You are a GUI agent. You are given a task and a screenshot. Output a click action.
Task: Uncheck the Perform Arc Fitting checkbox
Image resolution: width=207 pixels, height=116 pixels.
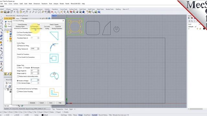click(x=18, y=46)
